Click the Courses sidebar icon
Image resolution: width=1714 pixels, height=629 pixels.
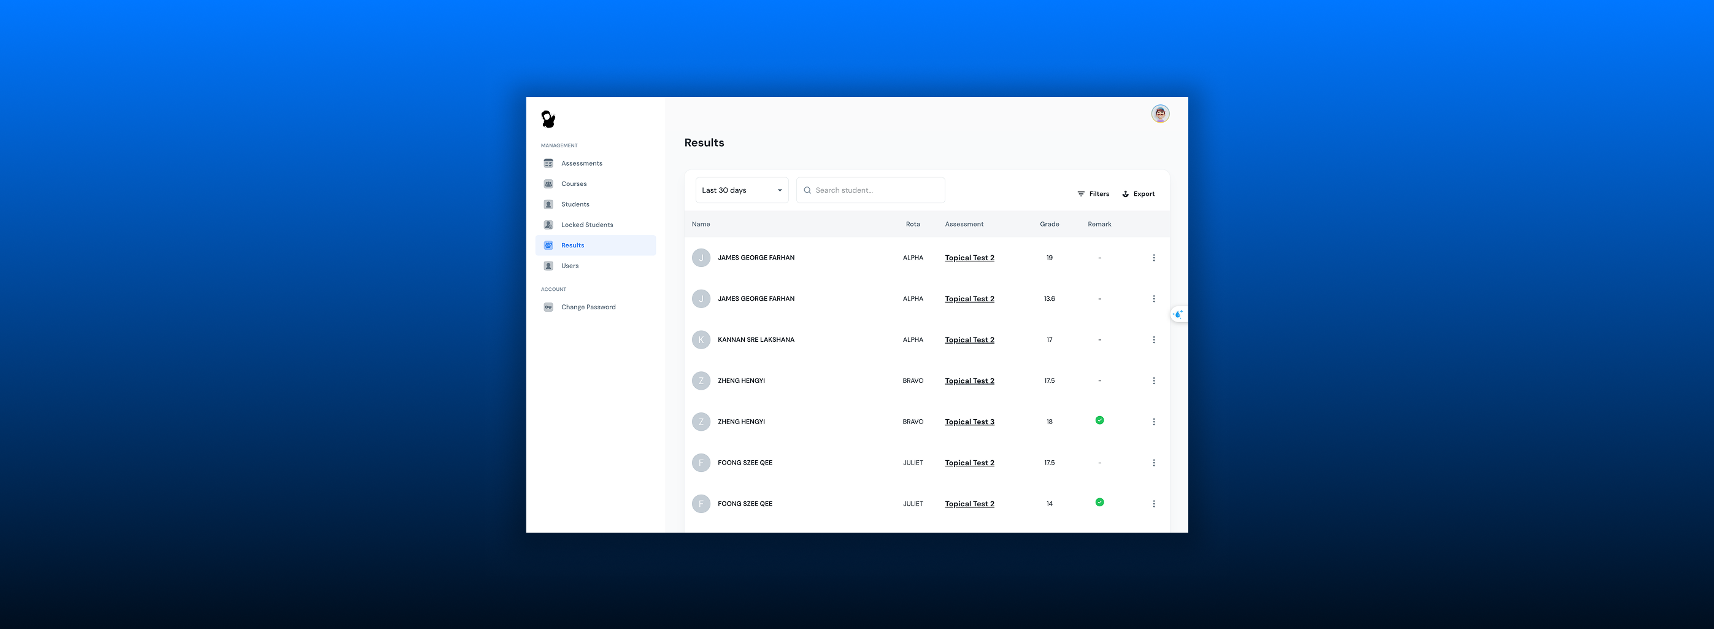548,183
